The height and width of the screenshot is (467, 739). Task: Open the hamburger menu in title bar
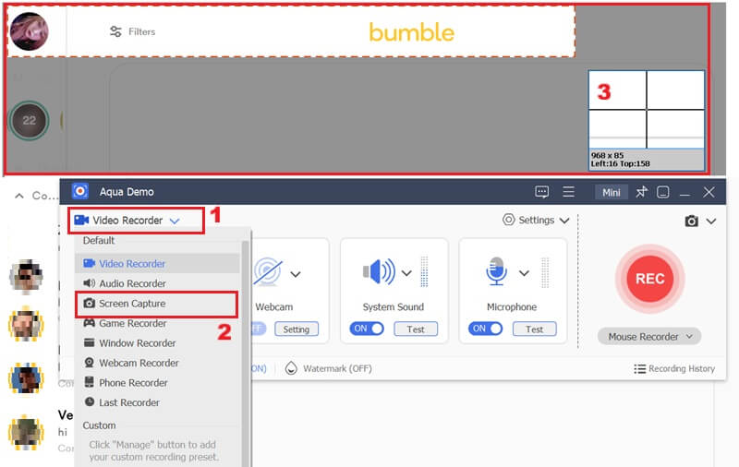point(569,192)
